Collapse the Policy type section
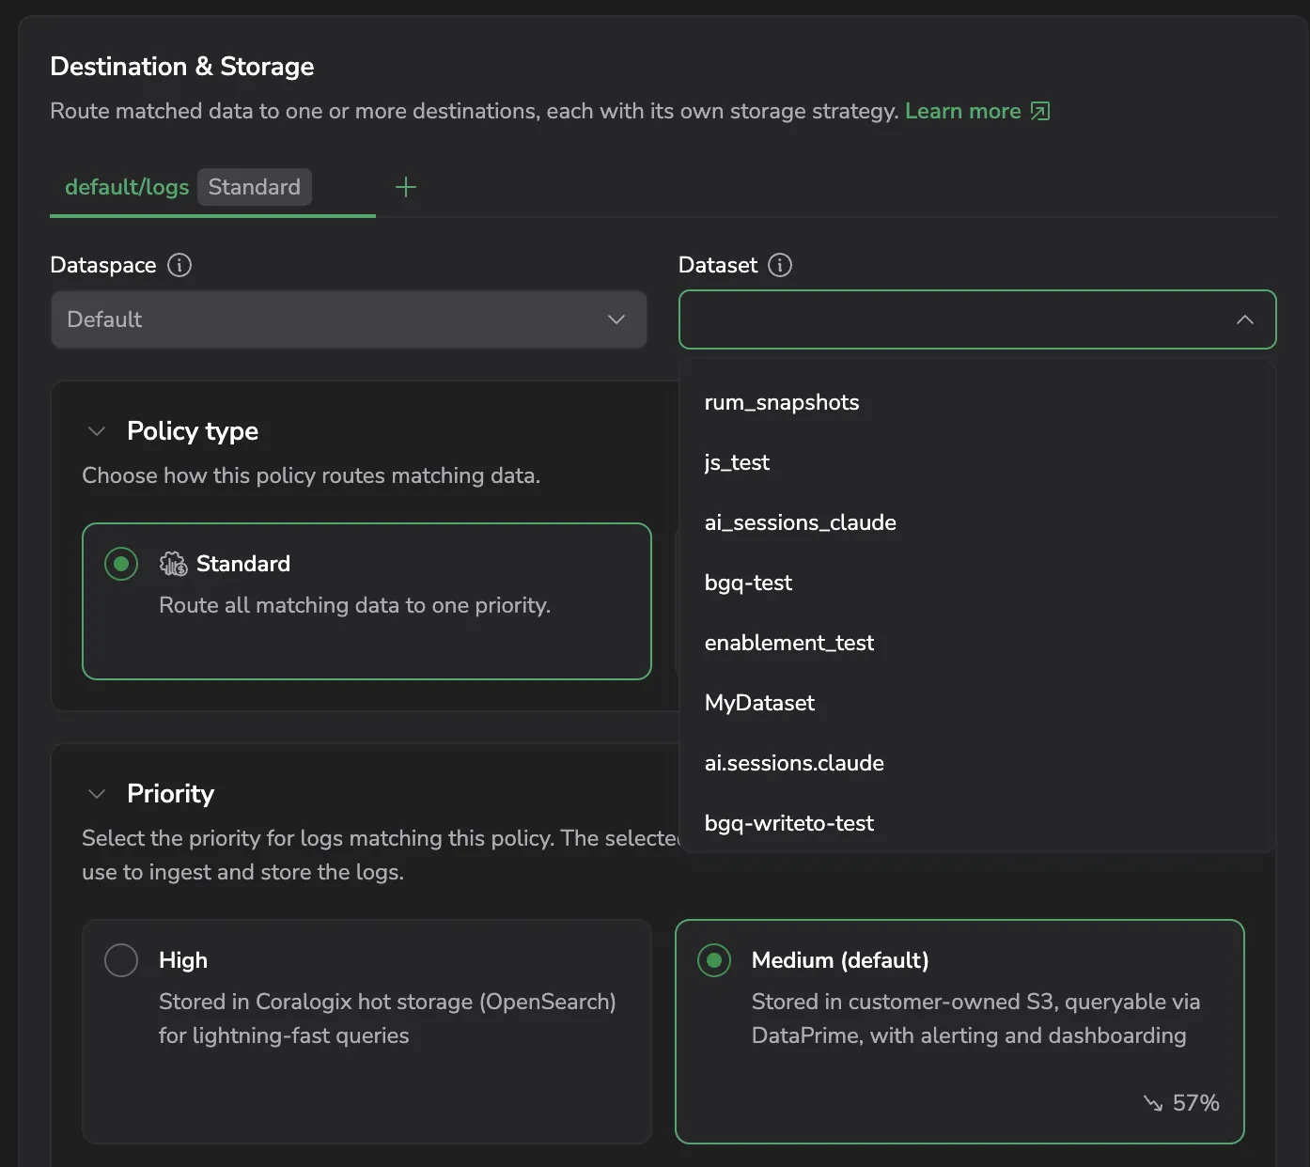Viewport: 1310px width, 1167px height. [96, 431]
